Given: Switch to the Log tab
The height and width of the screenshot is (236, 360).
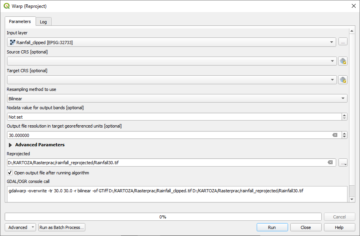Looking at the screenshot, I should coord(43,22).
